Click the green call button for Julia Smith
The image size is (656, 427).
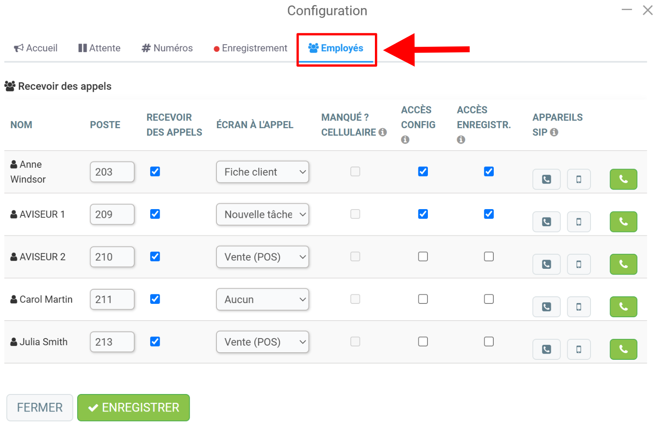[623, 349]
